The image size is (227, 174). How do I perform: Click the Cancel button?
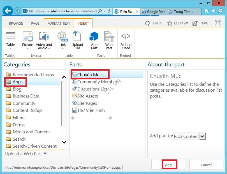pos(206,165)
